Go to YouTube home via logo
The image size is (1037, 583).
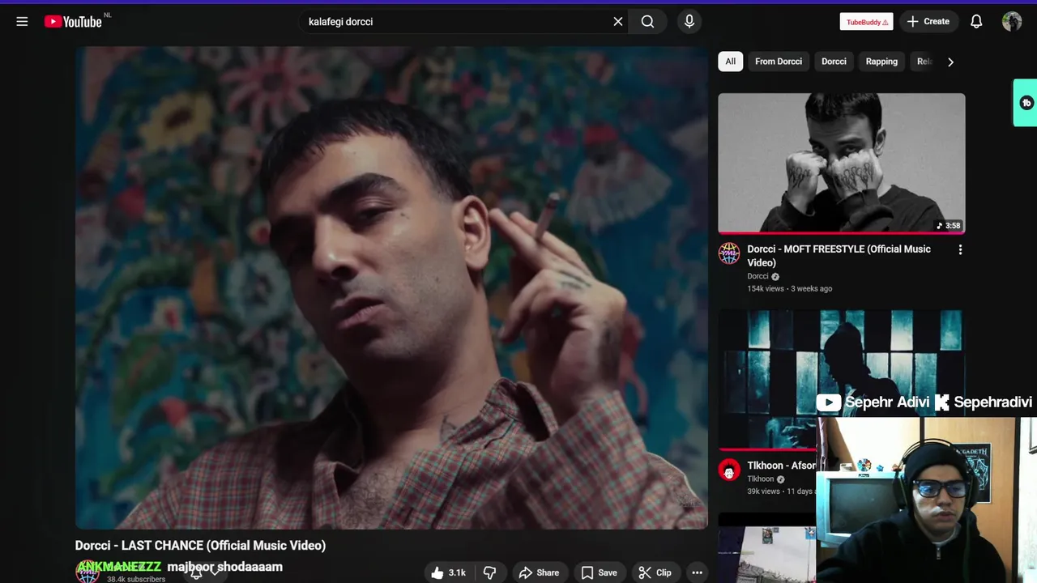tap(73, 22)
